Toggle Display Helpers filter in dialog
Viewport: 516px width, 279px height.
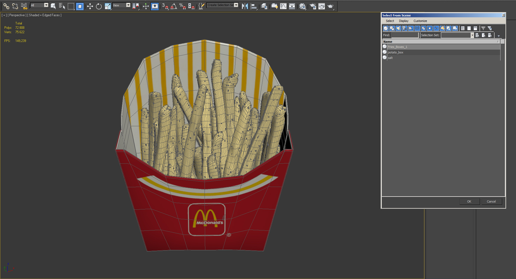click(411, 28)
